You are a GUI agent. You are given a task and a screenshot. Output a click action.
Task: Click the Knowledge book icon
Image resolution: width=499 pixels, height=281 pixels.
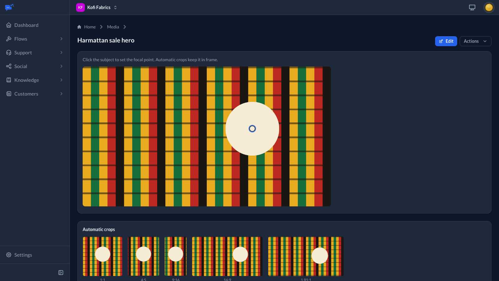pos(9,80)
